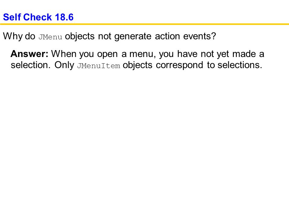Click the word selection. starting second answer line
This screenshot has height=216, width=289.
click(x=30, y=65)
